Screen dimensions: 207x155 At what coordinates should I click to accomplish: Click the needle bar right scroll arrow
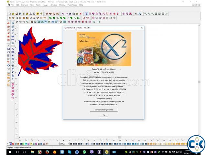pyautogui.click(x=58, y=144)
